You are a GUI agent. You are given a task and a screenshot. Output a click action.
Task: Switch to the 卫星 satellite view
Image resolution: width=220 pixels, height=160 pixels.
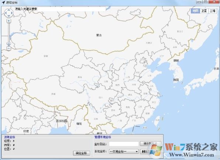tap(204, 11)
